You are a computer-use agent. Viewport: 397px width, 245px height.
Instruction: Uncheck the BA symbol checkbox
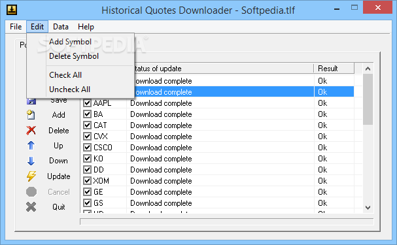pos(88,114)
